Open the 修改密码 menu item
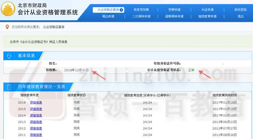 click(240, 10)
